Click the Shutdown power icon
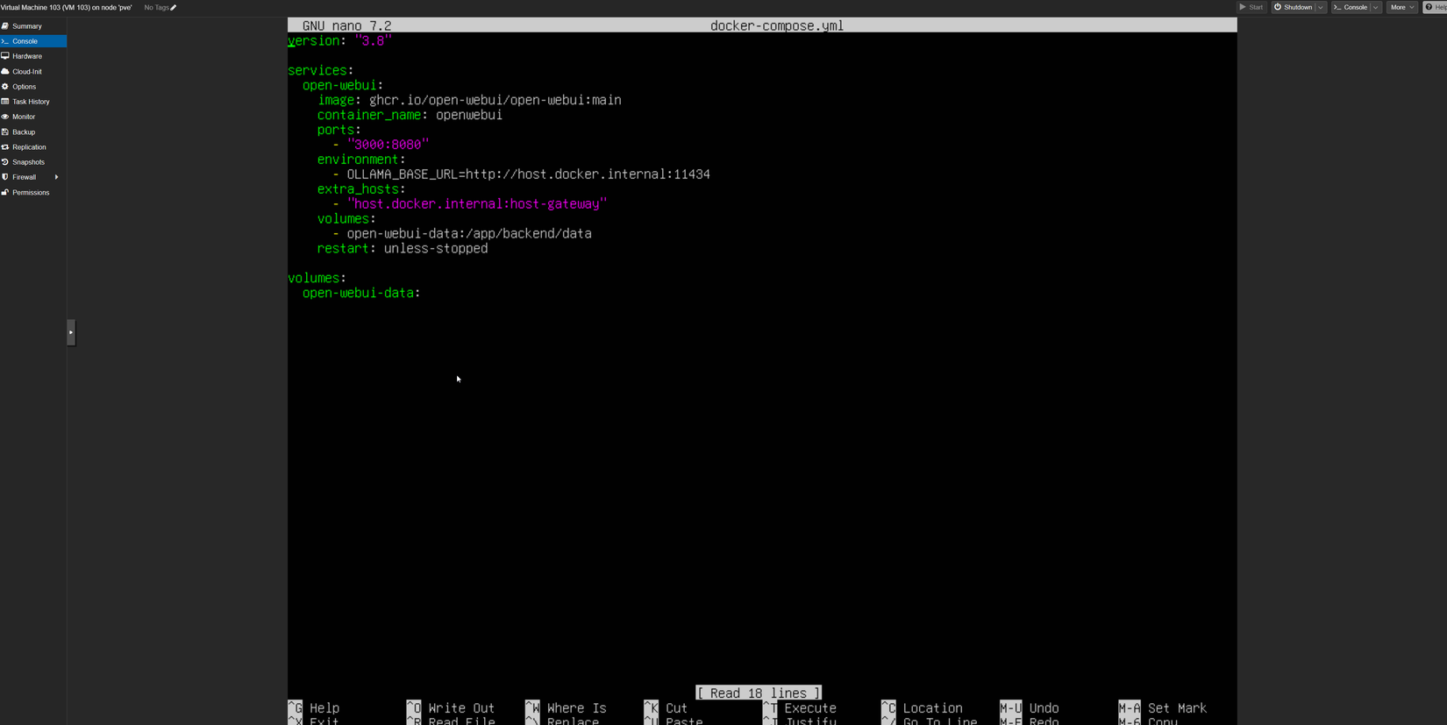1447x725 pixels. coord(1278,7)
